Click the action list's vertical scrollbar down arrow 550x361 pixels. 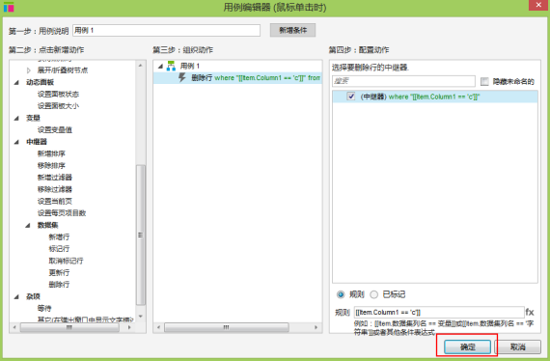[x=141, y=317]
